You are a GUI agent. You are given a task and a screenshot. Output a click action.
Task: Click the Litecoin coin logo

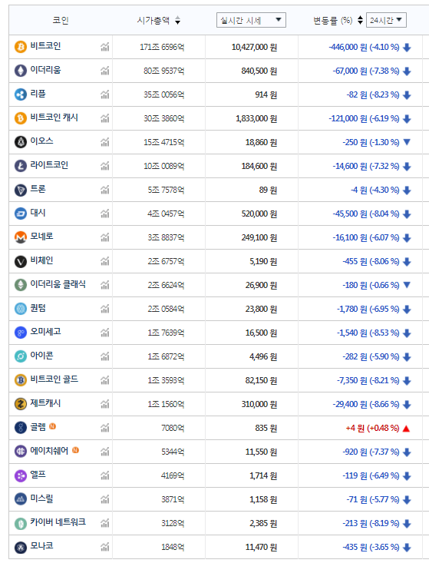pos(21,166)
